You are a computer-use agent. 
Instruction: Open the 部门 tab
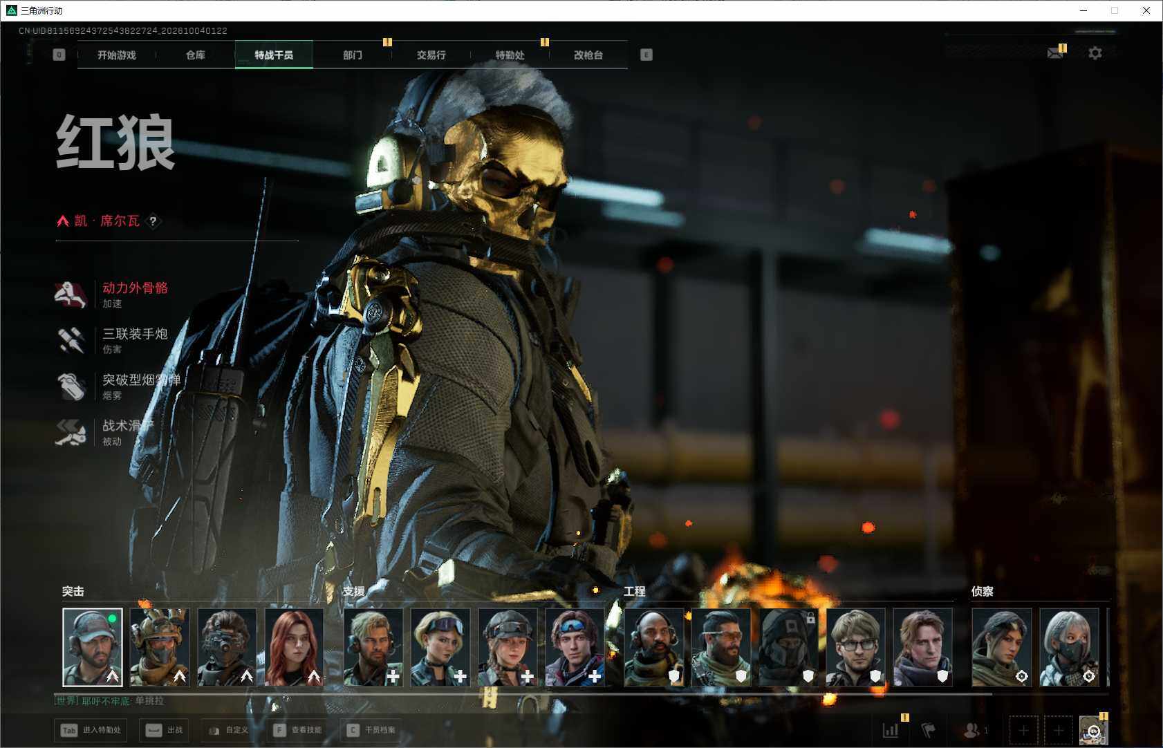click(353, 55)
